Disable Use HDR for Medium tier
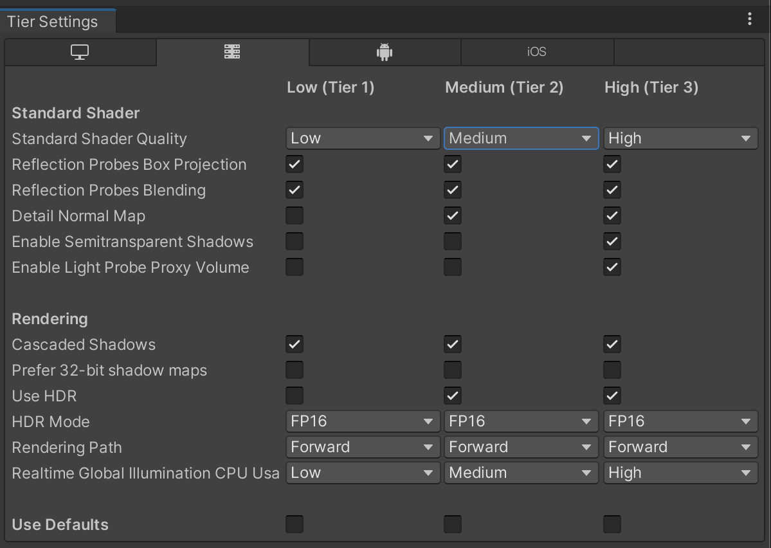Viewport: 771px width, 548px height. (x=453, y=396)
